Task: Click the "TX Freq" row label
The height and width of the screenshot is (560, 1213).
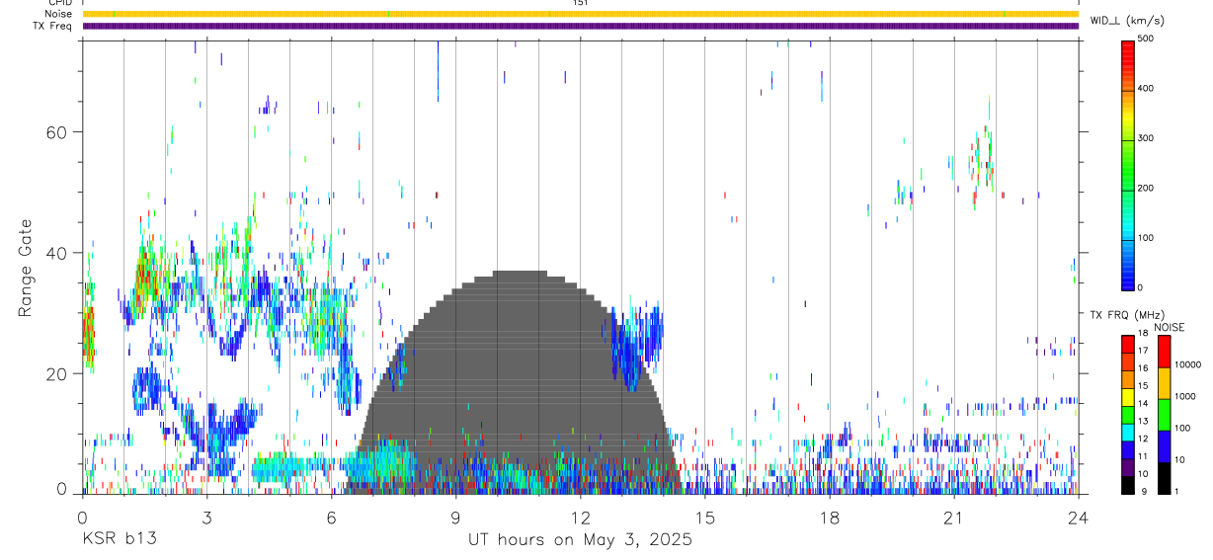Action: coord(52,26)
